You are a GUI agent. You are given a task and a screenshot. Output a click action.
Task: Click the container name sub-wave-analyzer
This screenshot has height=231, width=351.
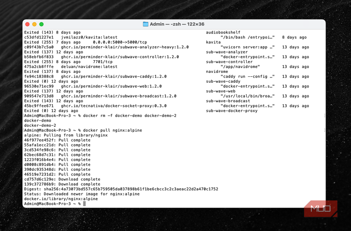coord(227,52)
